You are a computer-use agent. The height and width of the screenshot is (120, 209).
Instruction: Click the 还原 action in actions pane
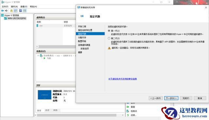pyautogui.click(x=133, y=115)
